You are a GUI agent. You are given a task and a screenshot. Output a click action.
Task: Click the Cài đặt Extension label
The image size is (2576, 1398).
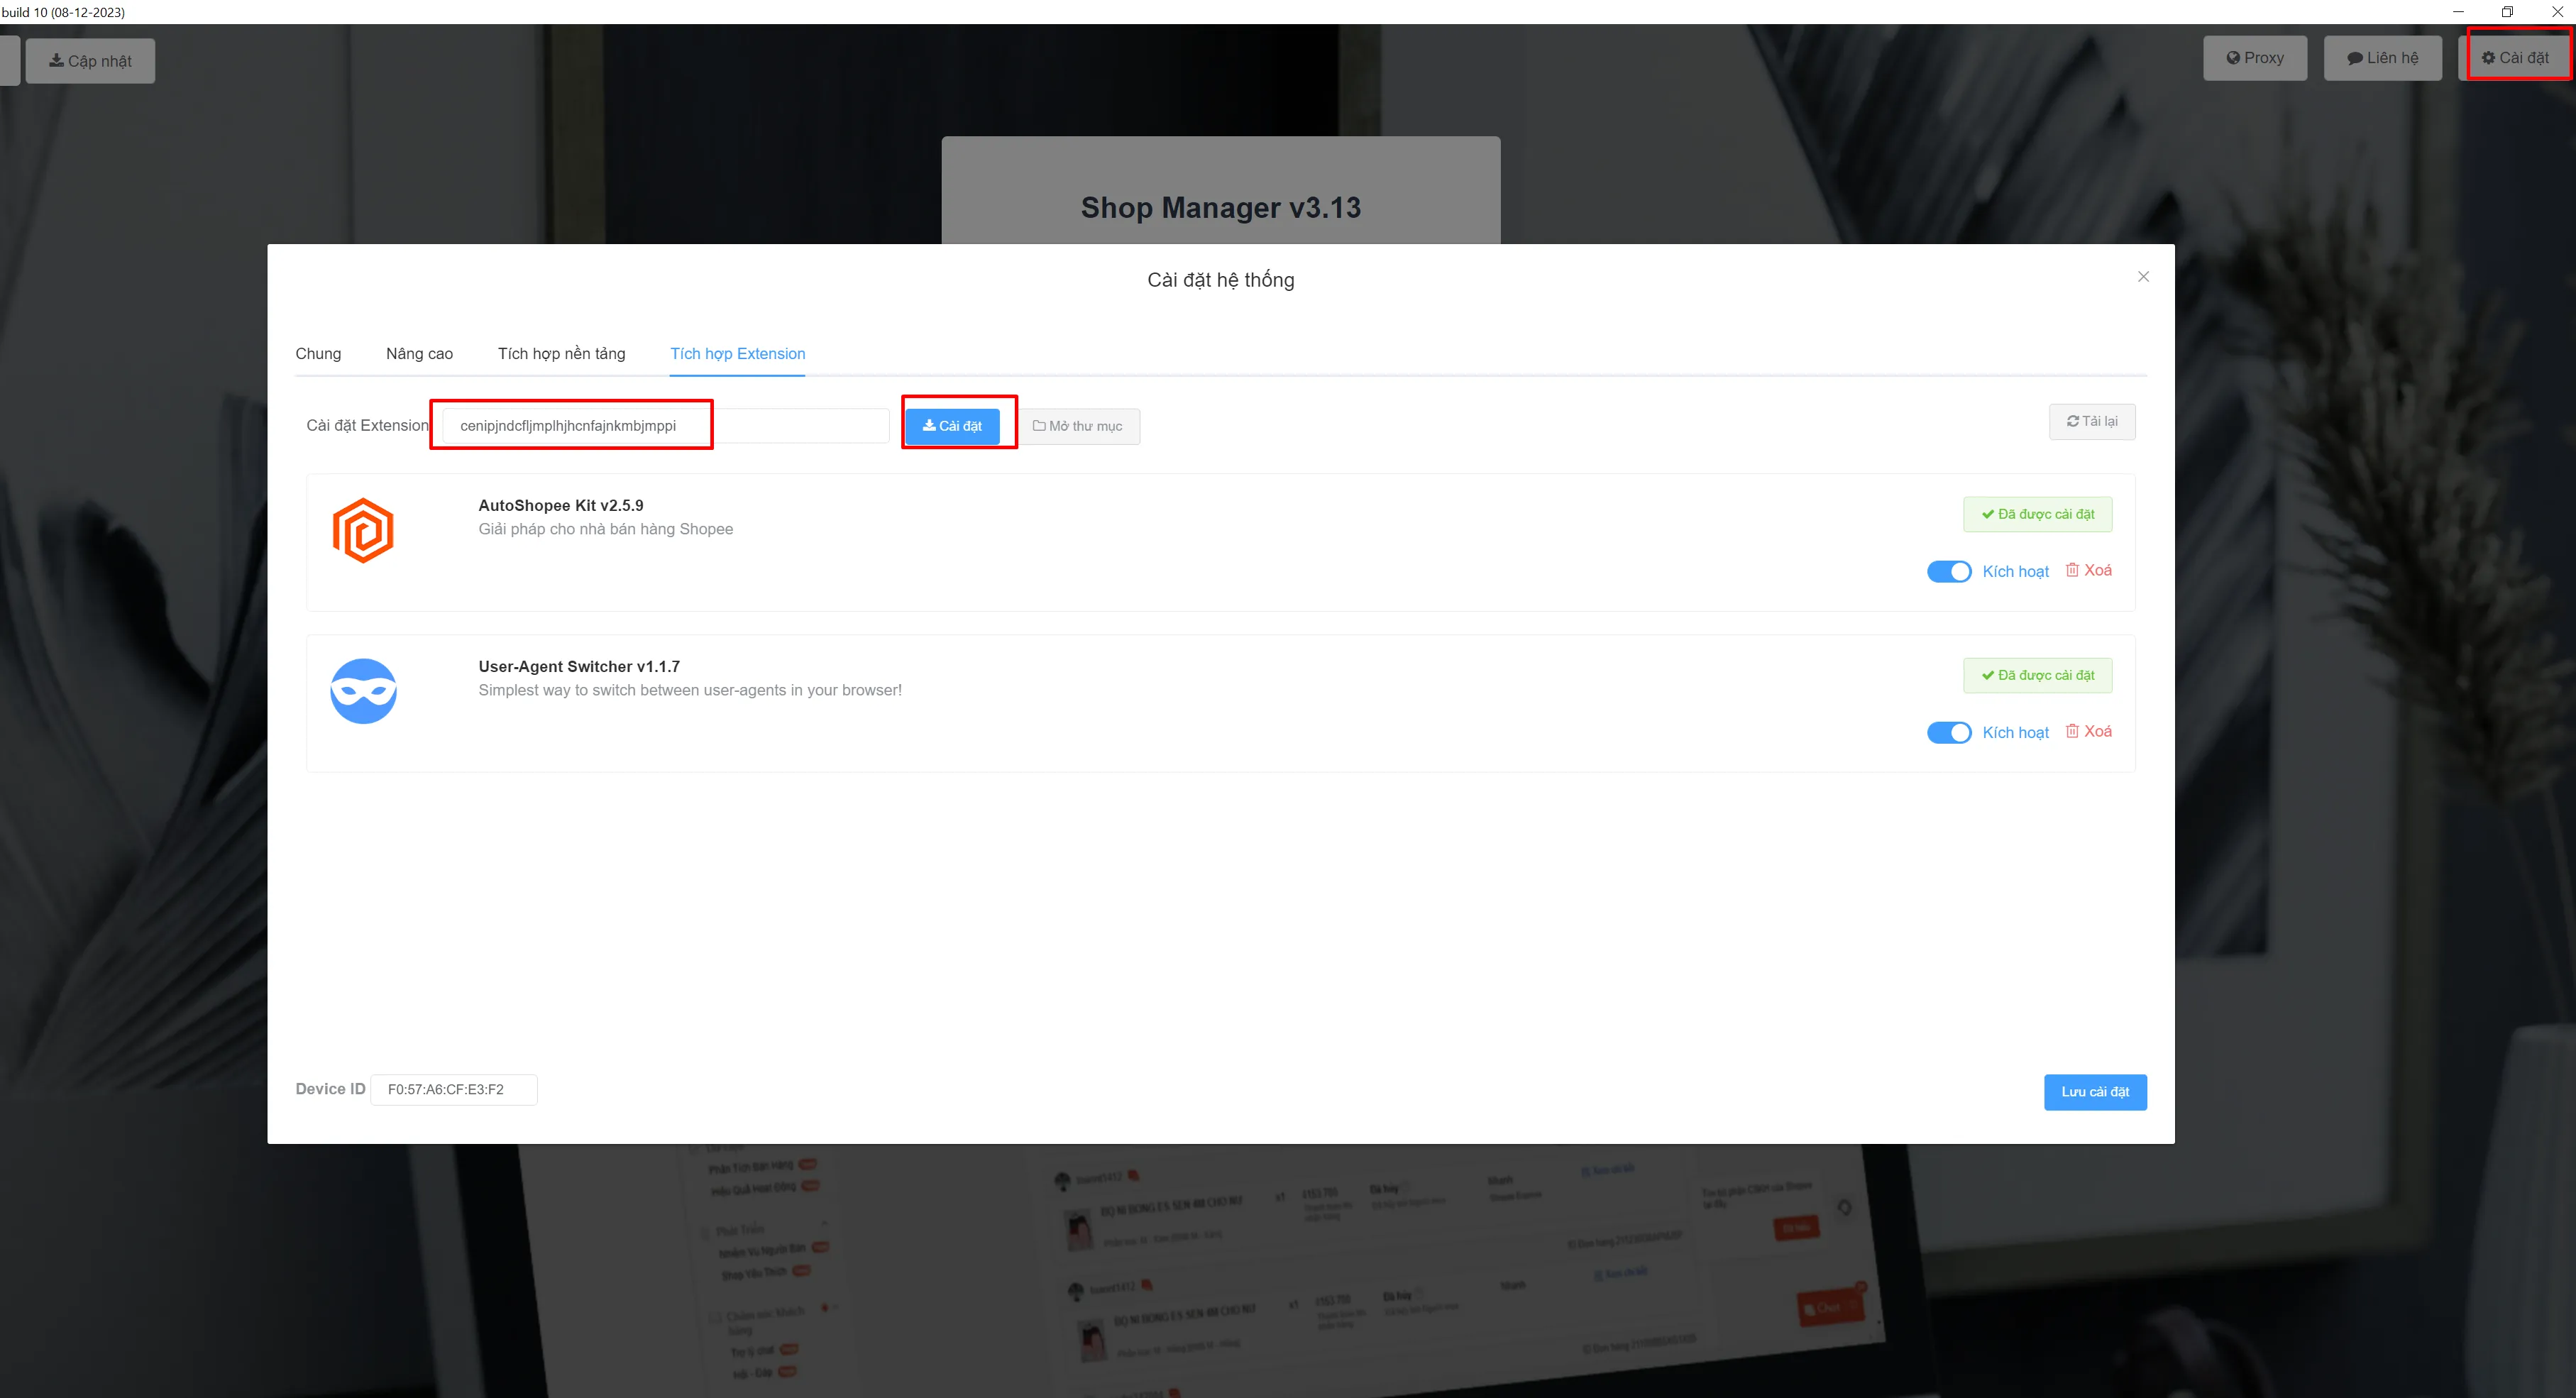point(367,425)
